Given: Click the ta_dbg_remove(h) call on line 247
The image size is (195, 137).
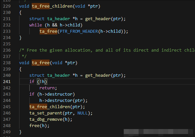Looking at the screenshot, I should click(51, 119).
